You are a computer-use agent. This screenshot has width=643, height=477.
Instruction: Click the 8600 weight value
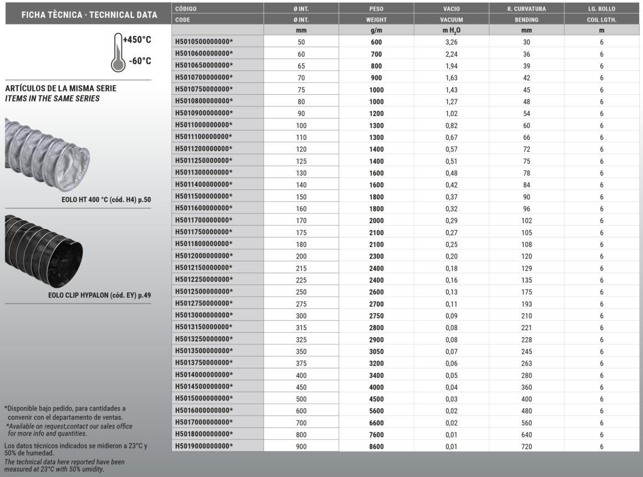tap(376, 446)
